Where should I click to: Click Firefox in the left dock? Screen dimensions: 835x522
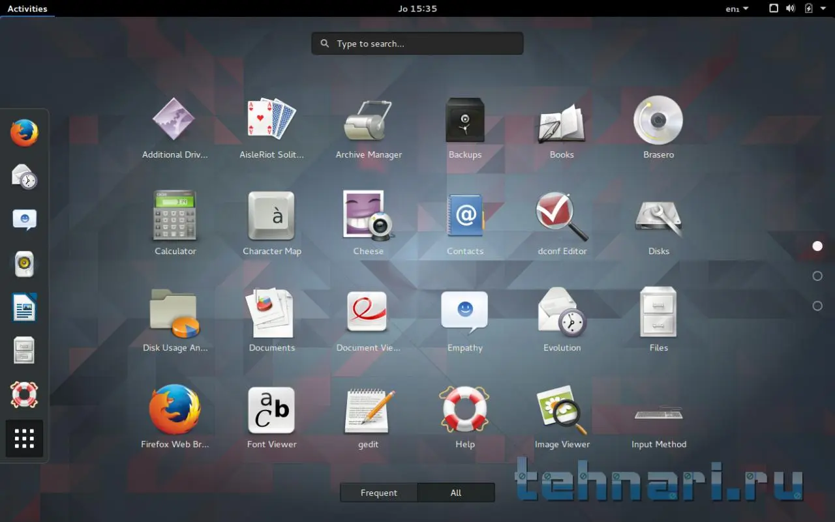click(24, 133)
